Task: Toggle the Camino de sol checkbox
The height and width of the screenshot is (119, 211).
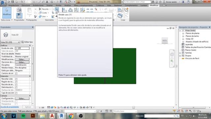Action: click(x=16, y=73)
